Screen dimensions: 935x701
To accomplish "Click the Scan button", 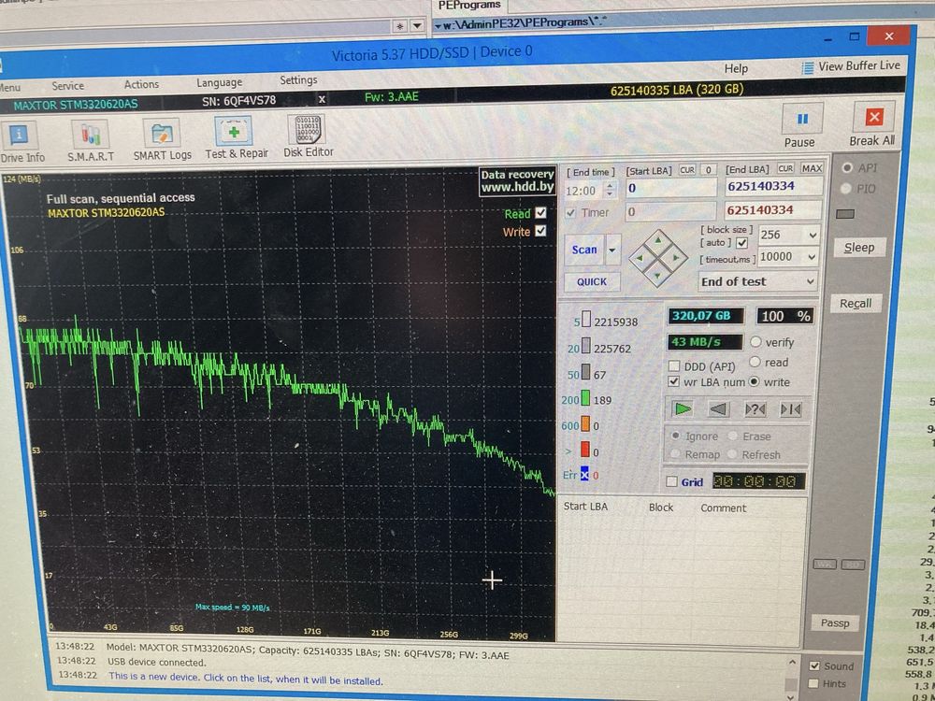I will pyautogui.click(x=584, y=250).
